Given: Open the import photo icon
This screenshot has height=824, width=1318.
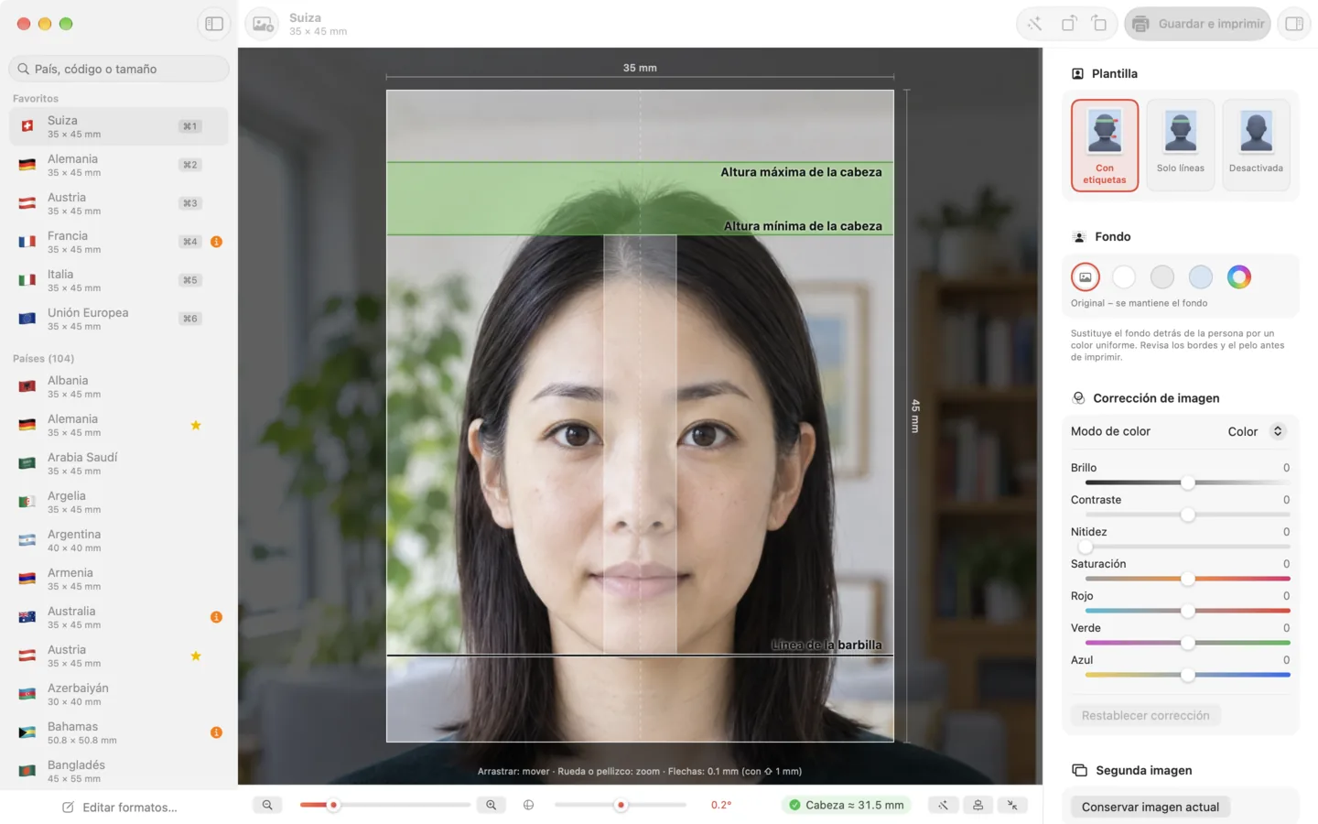Looking at the screenshot, I should (x=263, y=24).
